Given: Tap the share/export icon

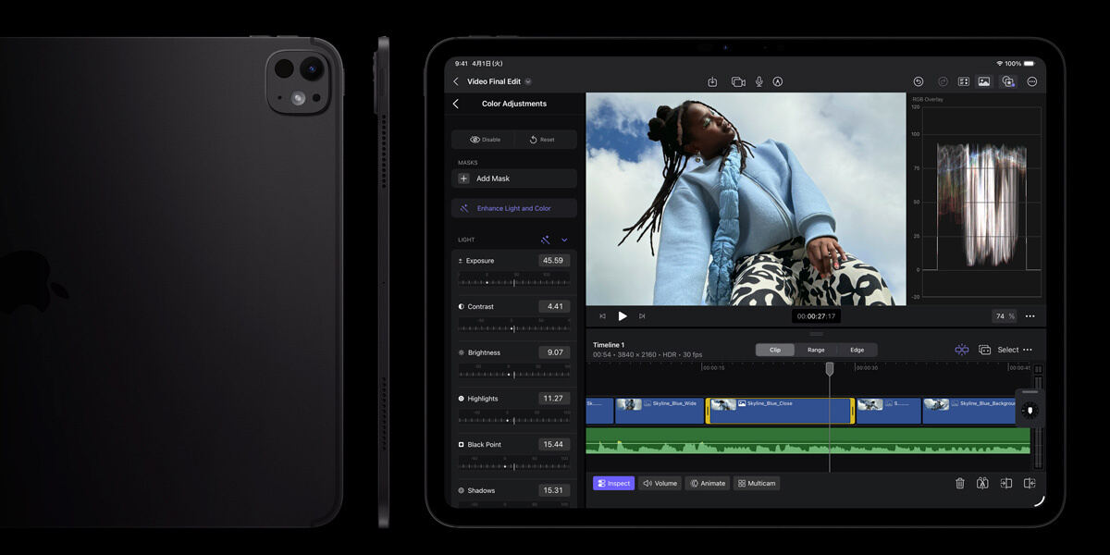Looking at the screenshot, I should [712, 80].
